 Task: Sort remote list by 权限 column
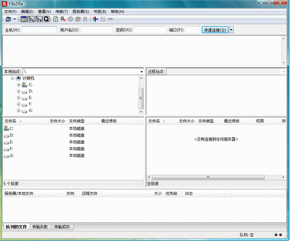point(260,121)
